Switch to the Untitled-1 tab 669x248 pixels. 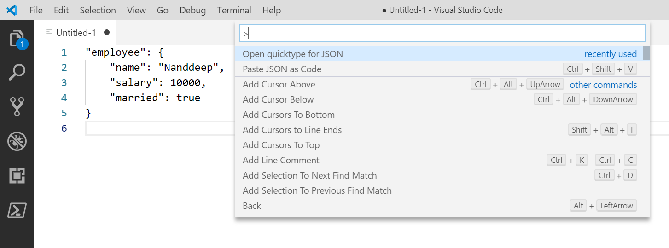[76, 33]
